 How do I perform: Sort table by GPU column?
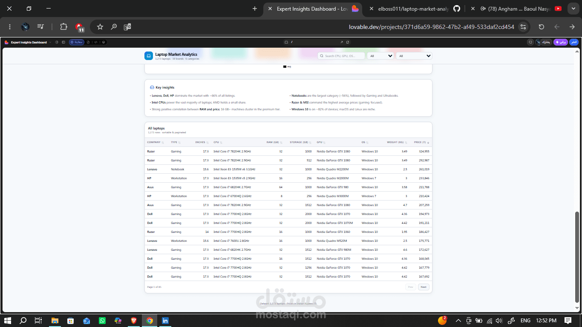[321, 142]
